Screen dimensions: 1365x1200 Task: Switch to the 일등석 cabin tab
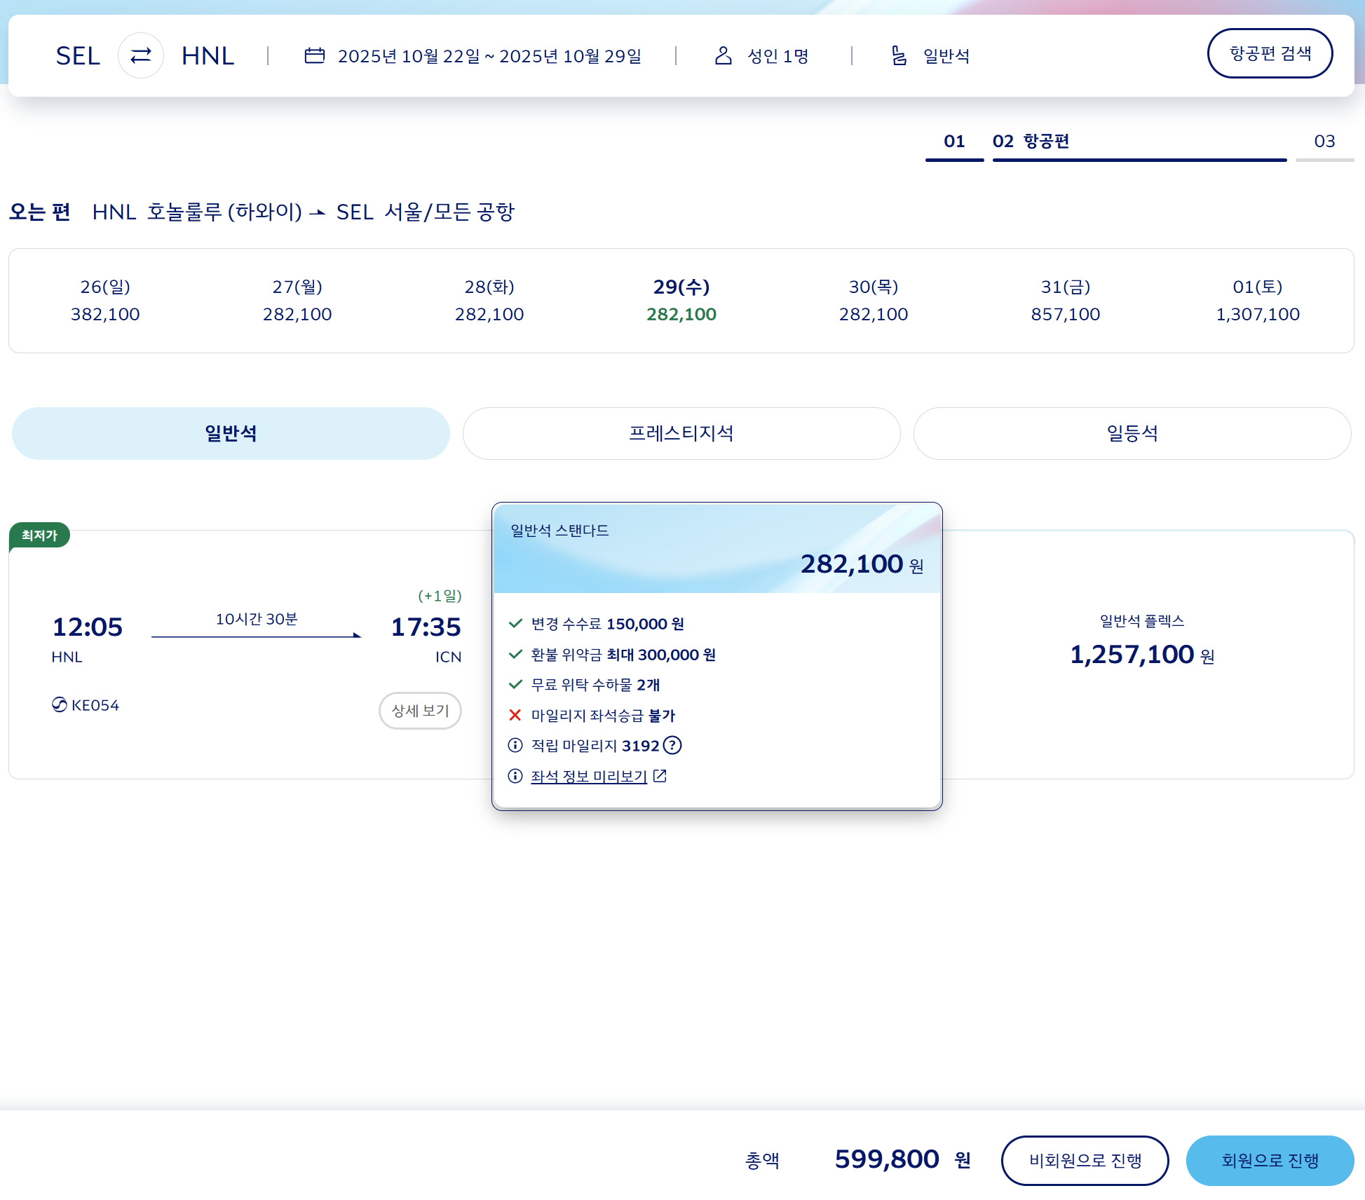1132,433
